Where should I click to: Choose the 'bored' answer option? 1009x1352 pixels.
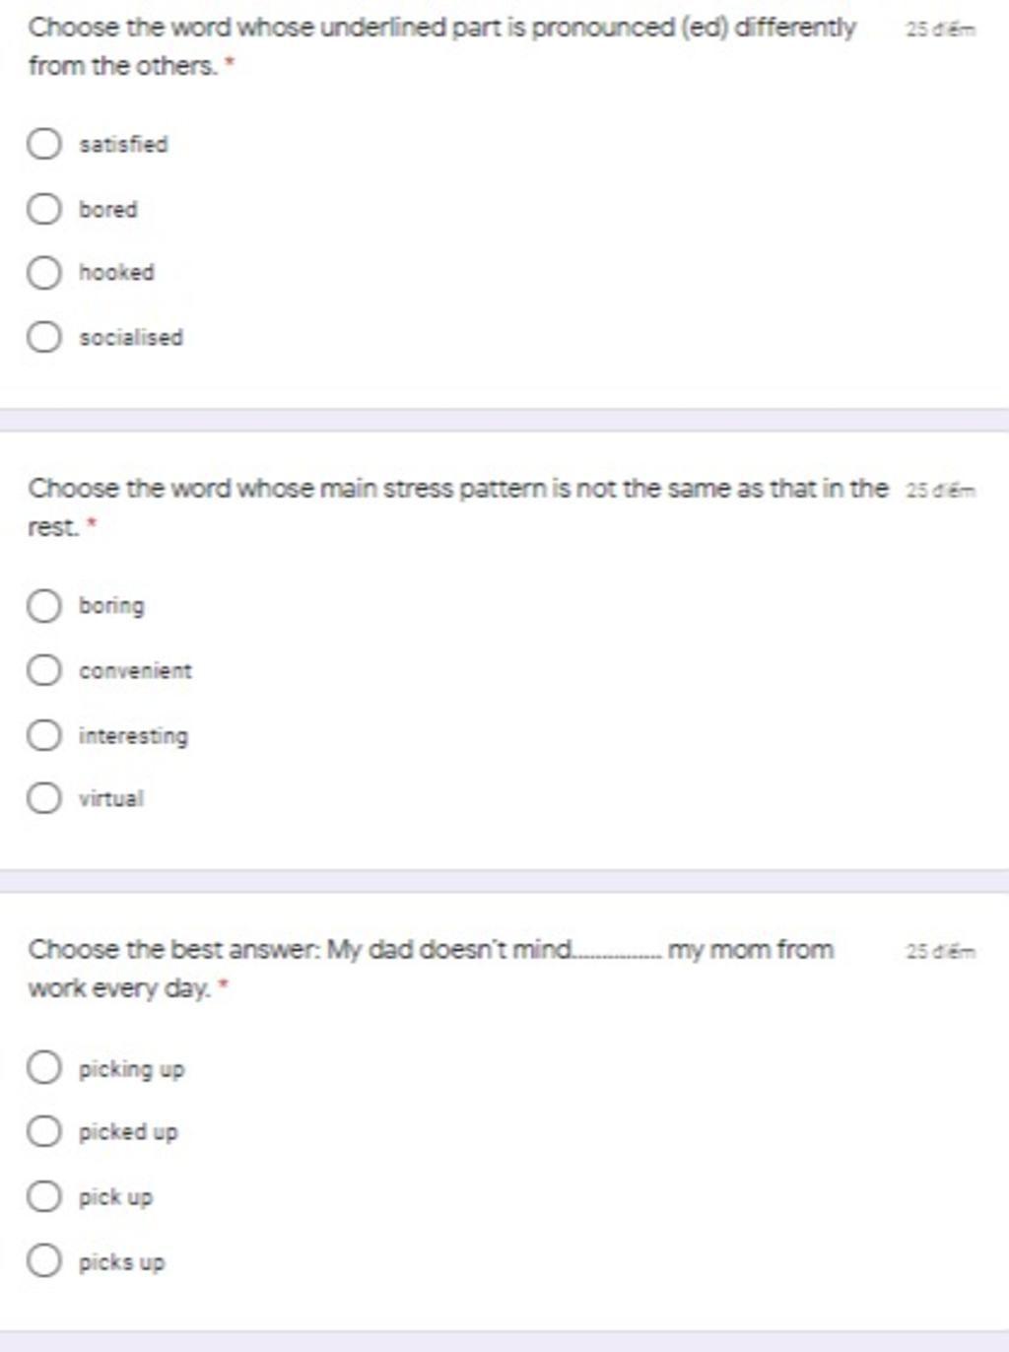(43, 209)
